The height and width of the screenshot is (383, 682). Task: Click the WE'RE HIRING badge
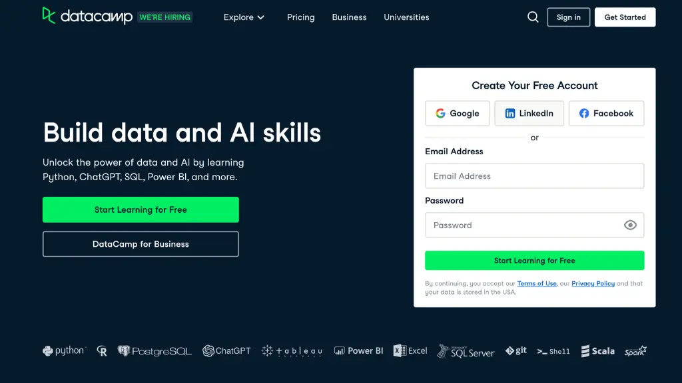[165, 17]
